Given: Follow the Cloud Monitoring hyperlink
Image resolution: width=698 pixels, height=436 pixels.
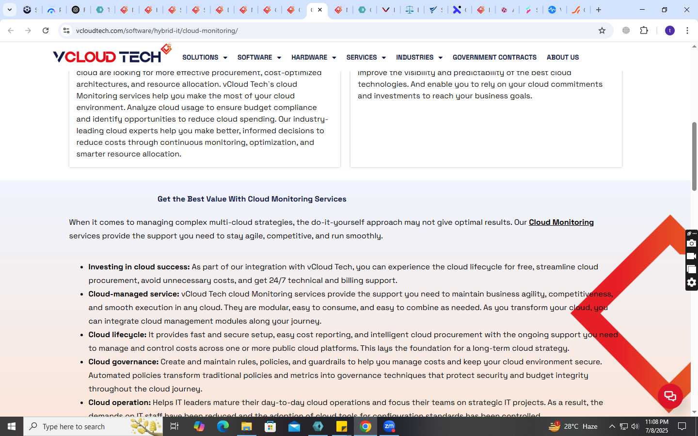Looking at the screenshot, I should [x=561, y=222].
